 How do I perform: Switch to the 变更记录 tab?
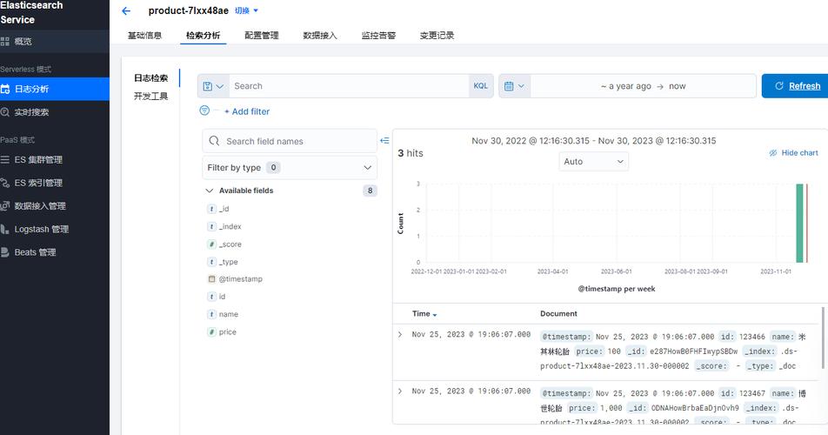[437, 36]
